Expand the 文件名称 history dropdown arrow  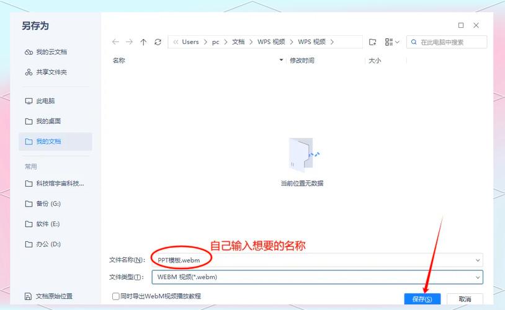pos(478,260)
